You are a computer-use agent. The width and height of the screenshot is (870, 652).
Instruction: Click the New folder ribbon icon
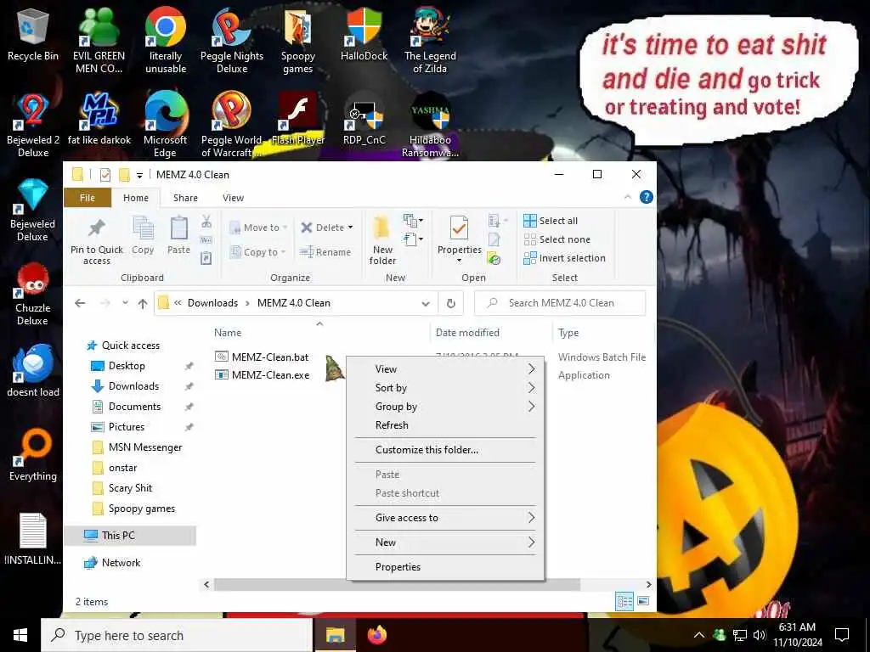point(382,241)
